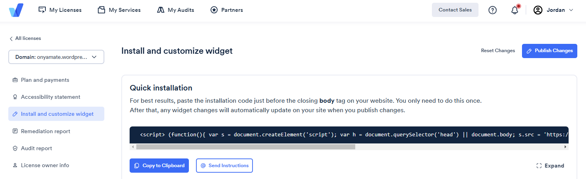Open the Jordan account menu chevron

coord(571,10)
